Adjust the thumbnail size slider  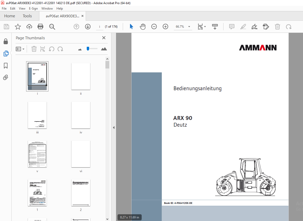coord(88,49)
